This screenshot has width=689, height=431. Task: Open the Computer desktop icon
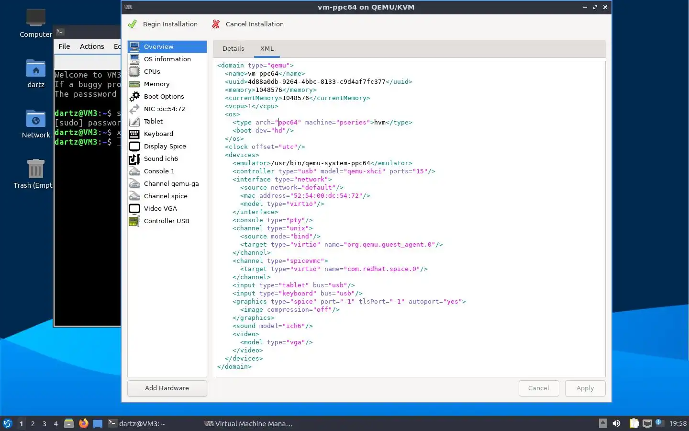35,18
